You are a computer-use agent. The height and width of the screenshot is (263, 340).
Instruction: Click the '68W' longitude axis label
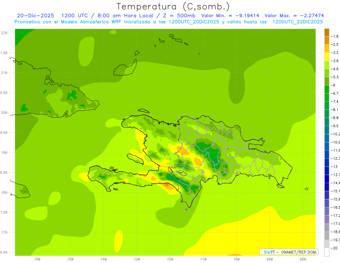coord(303,259)
